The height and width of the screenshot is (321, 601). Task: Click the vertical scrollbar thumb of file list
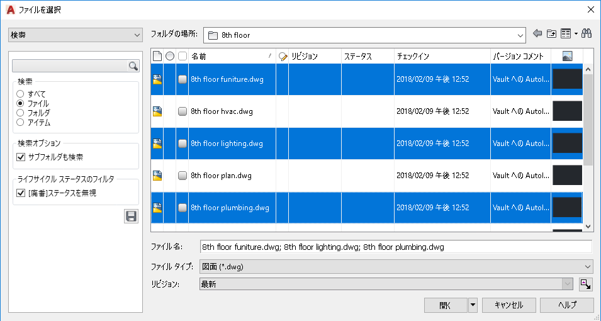[588, 120]
